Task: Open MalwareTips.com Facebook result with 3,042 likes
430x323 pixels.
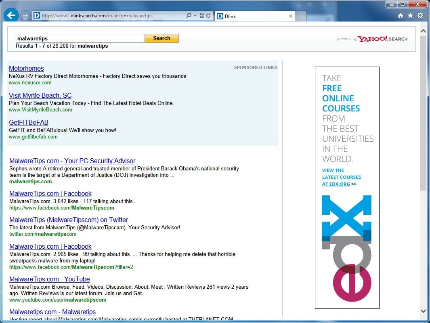Action: [50, 193]
